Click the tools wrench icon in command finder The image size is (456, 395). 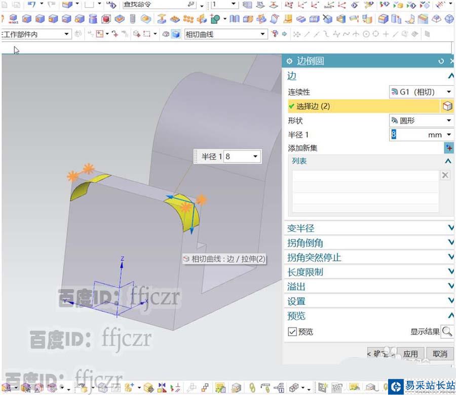(191, 4)
